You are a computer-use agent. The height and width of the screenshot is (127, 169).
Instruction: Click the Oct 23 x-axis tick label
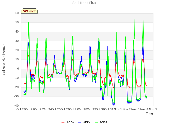click(x=39, y=109)
